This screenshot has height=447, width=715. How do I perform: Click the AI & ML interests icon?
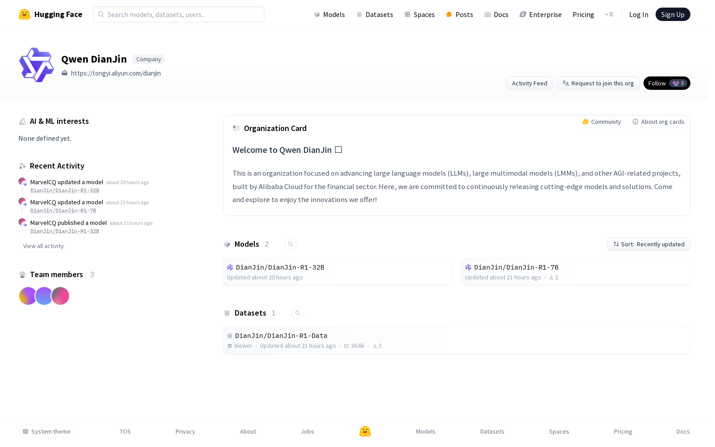coord(22,121)
